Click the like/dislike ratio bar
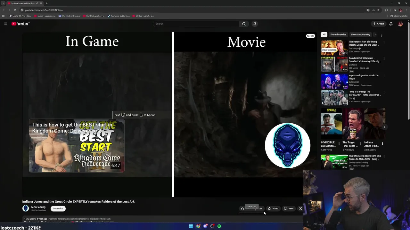This screenshot has width=410, height=230. click(x=252, y=213)
